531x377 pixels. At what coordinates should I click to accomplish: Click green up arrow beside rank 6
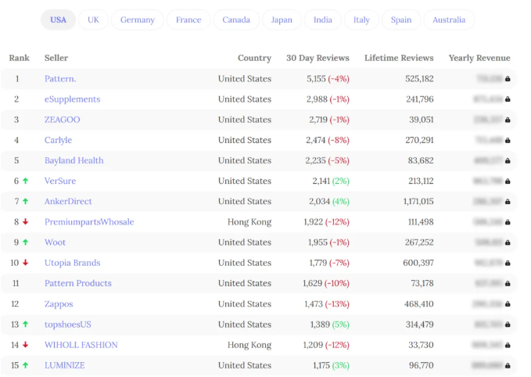pos(25,181)
